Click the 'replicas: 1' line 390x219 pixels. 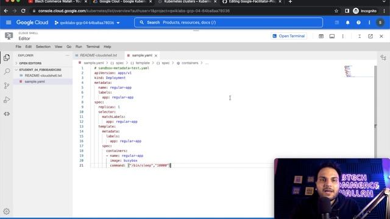pos(109,107)
